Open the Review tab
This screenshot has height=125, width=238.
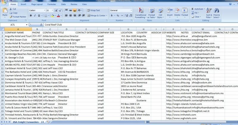74,4
